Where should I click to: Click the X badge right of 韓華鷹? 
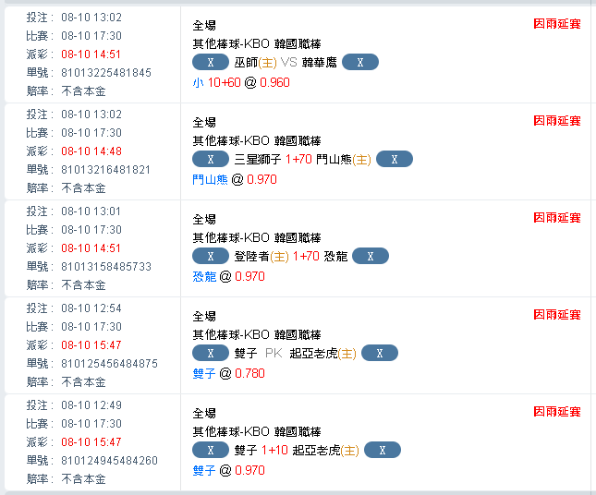coord(360,62)
